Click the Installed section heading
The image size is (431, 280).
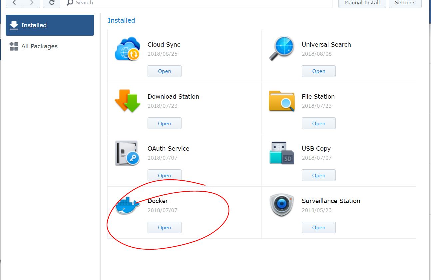122,20
